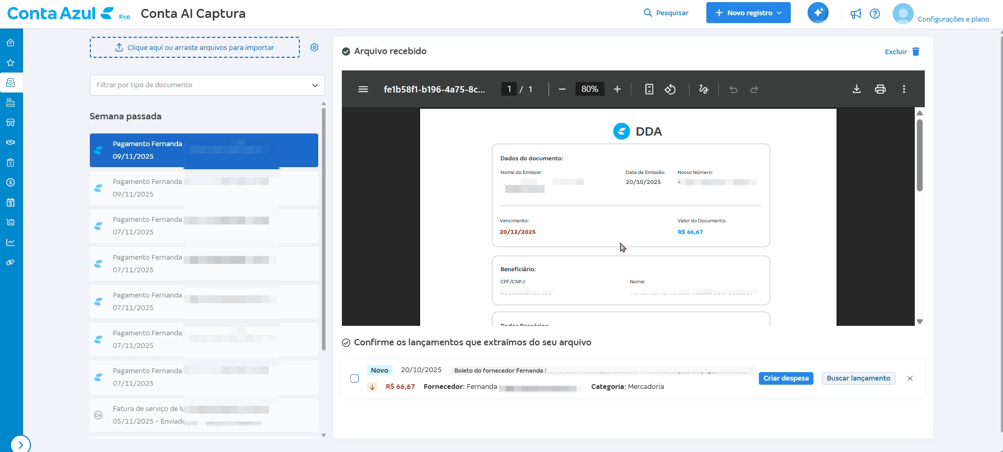This screenshot has height=452, width=1003.
Task: Rotate the PDF counterclockwise
Action: point(670,89)
